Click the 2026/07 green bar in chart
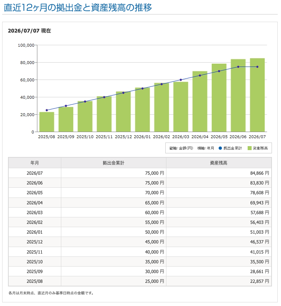This screenshot has width=281, height=306. [x=257, y=95]
